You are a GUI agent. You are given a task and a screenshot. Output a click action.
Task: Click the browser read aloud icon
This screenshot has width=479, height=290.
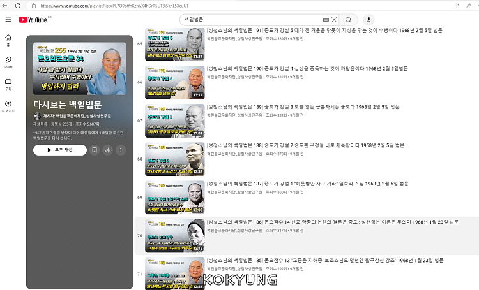[469, 6]
